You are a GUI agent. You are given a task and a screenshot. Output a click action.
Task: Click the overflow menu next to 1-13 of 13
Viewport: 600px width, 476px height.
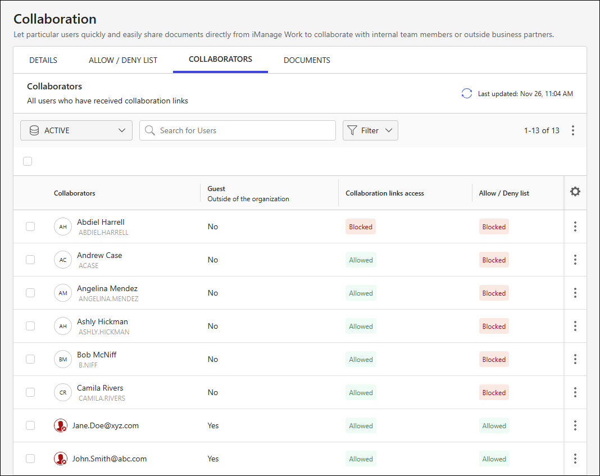573,130
